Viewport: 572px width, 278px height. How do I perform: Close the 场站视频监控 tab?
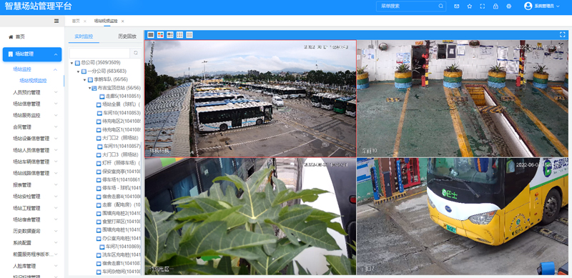click(x=122, y=21)
